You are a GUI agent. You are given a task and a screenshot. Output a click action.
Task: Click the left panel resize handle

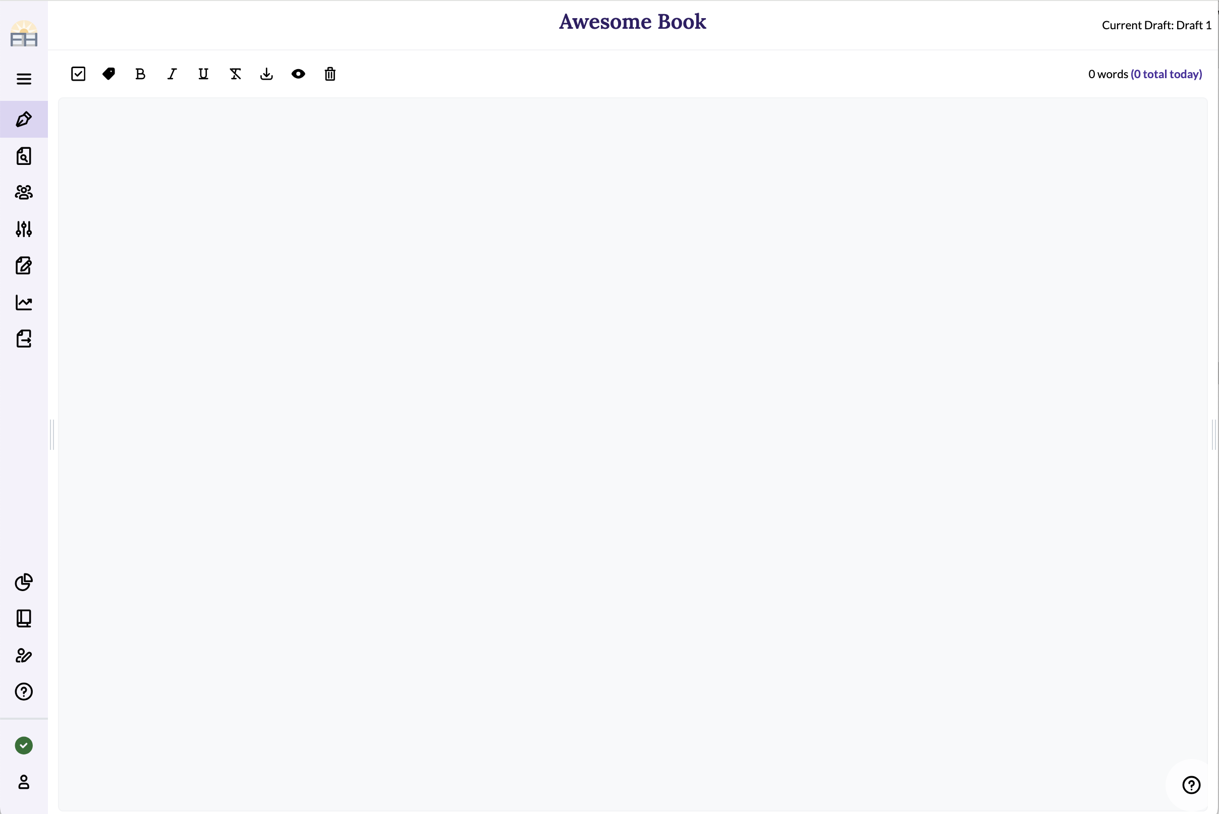52,435
